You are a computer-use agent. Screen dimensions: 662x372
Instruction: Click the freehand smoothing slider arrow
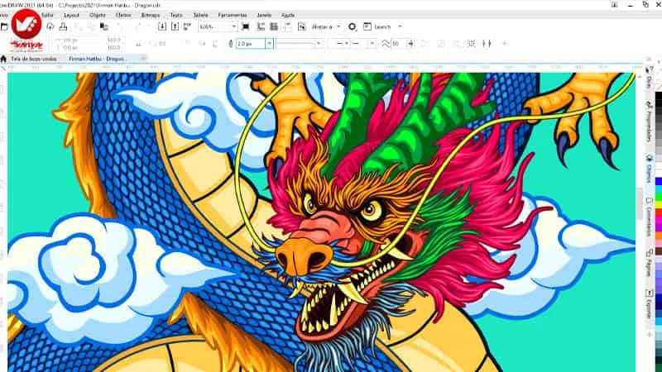pyautogui.click(x=410, y=44)
